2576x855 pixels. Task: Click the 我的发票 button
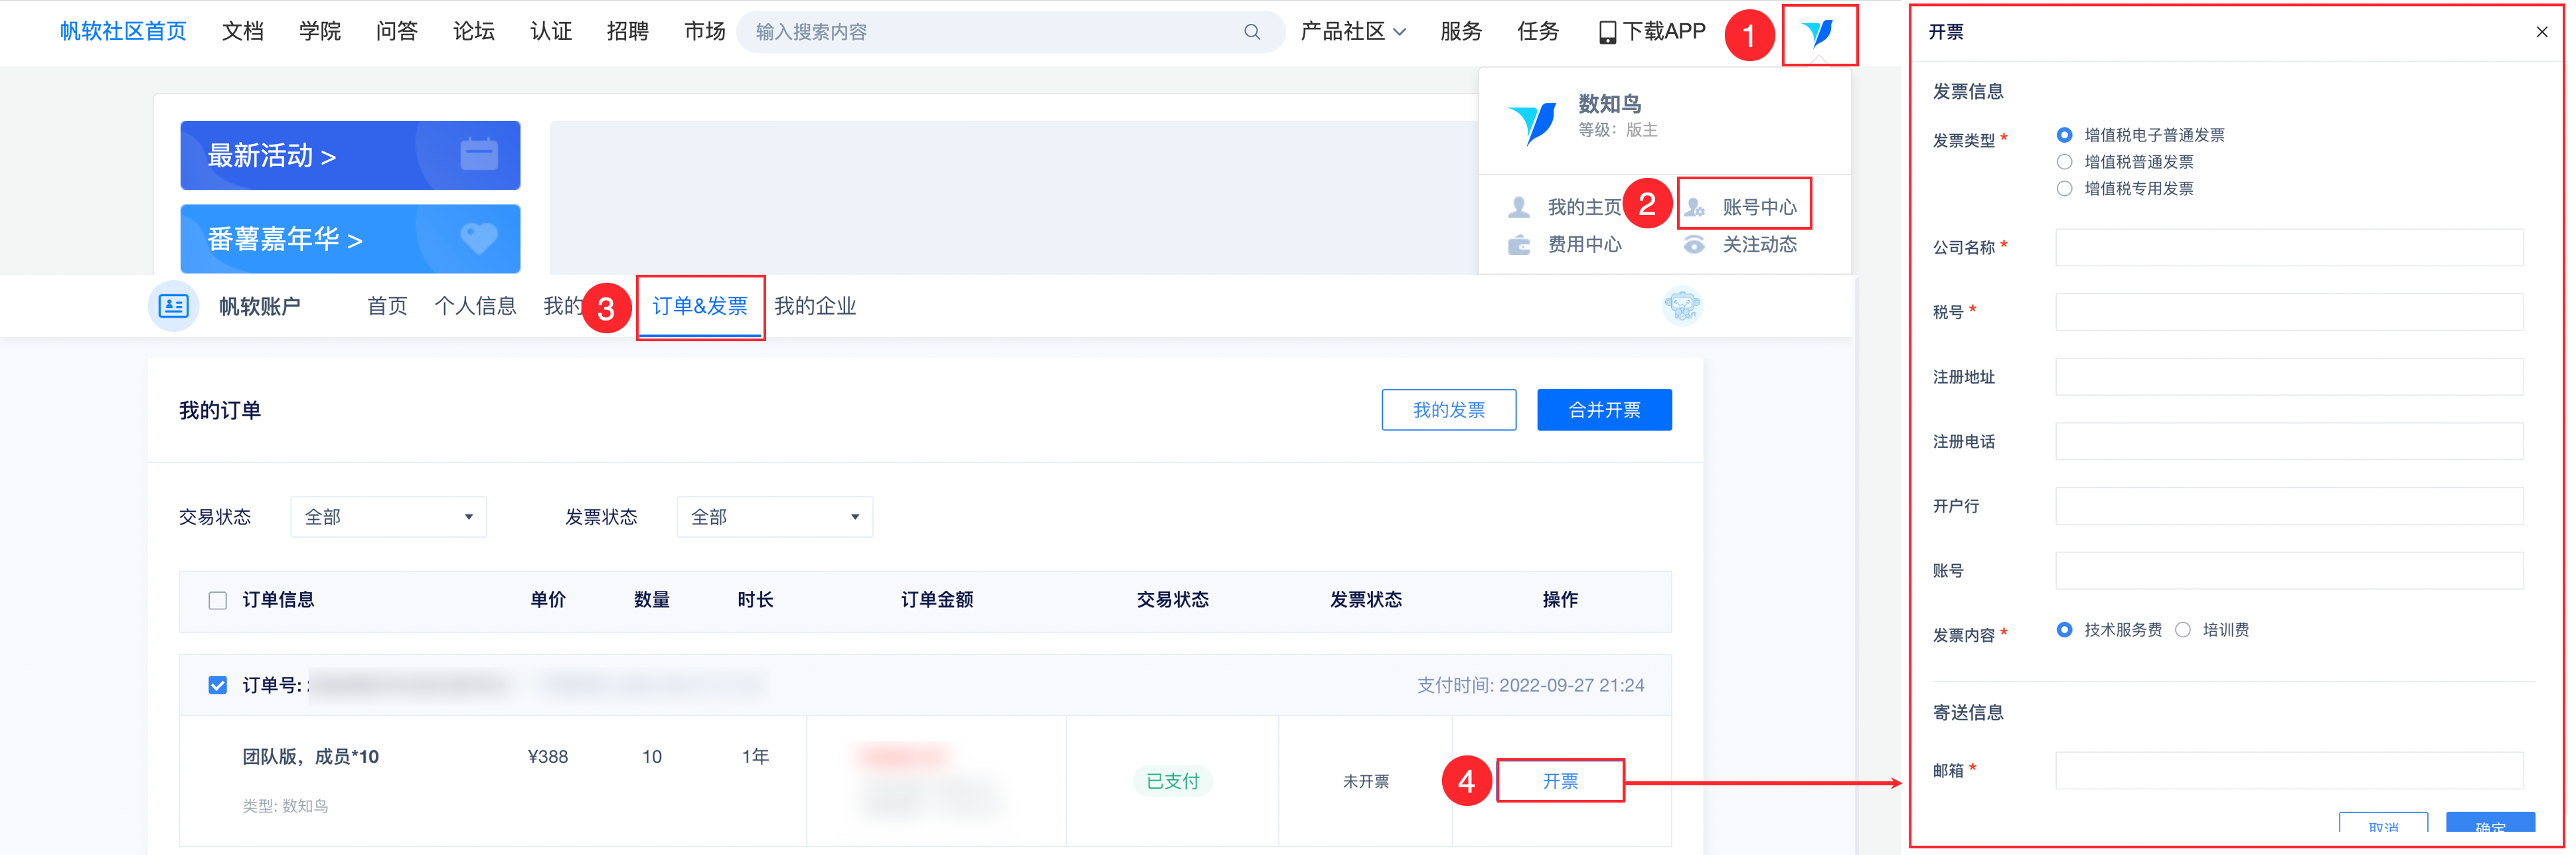(1448, 410)
